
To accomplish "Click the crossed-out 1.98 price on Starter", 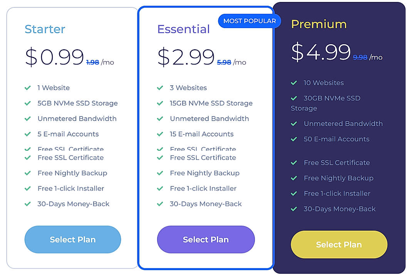I will [92, 62].
